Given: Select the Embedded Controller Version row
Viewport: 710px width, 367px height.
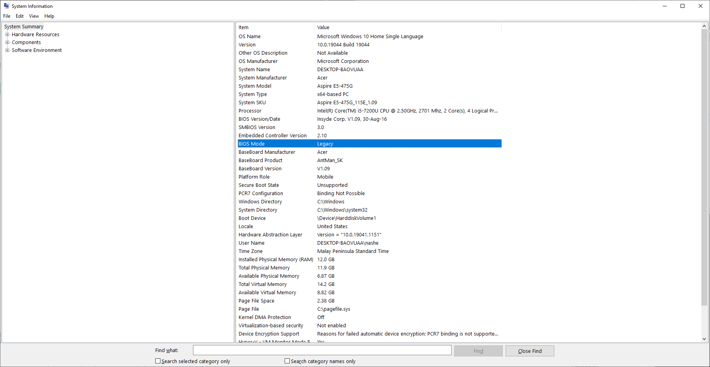Looking at the screenshot, I should (x=370, y=136).
